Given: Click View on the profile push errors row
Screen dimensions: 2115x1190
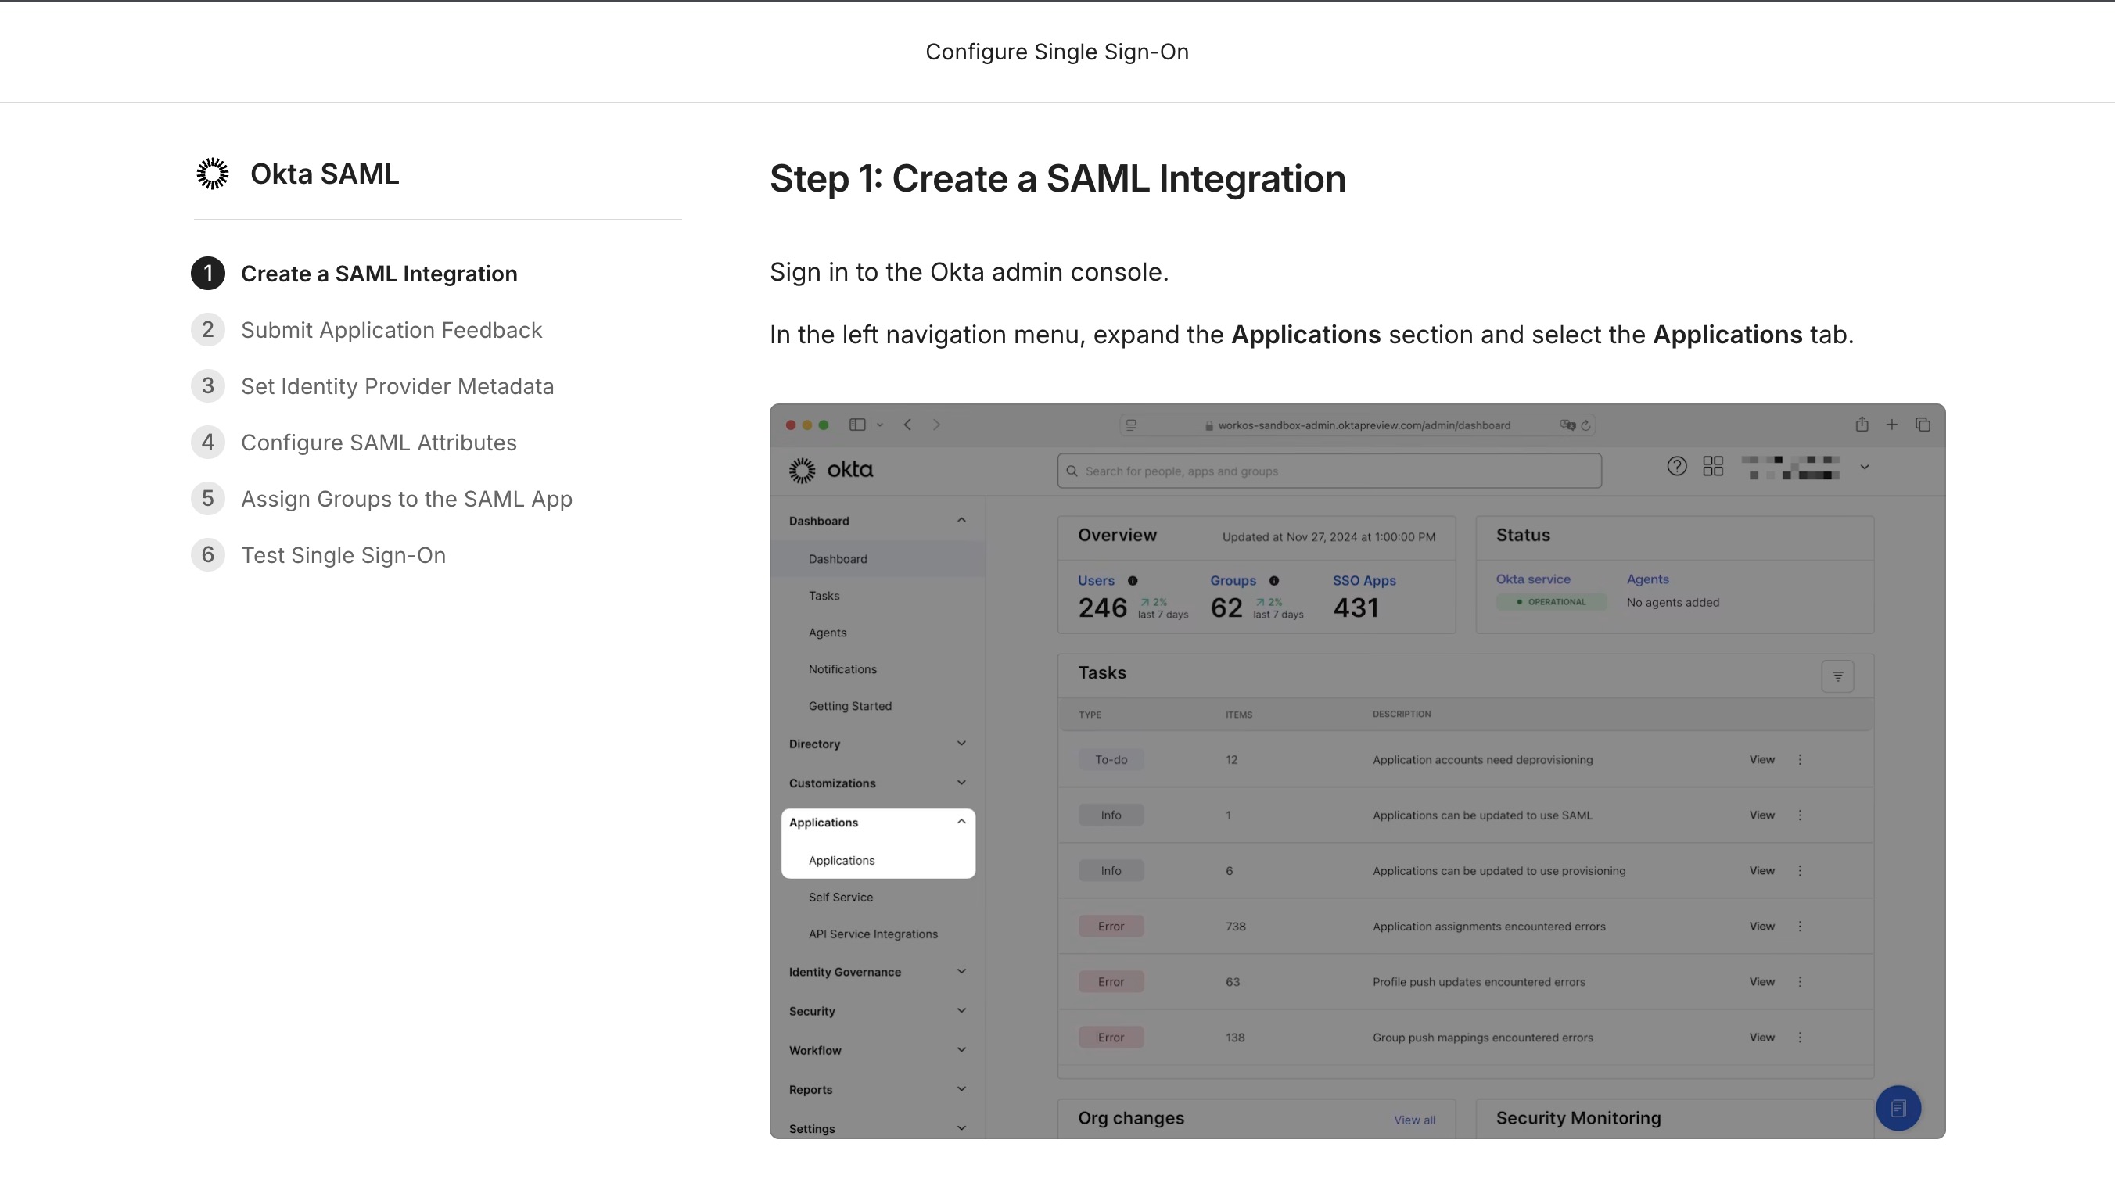Looking at the screenshot, I should 1762,982.
